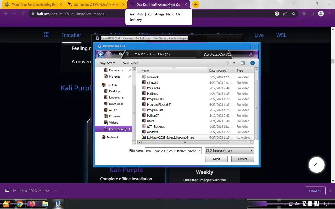335x209 pixels.
Task: Open the Organize dropdown menu
Action: 107,63
